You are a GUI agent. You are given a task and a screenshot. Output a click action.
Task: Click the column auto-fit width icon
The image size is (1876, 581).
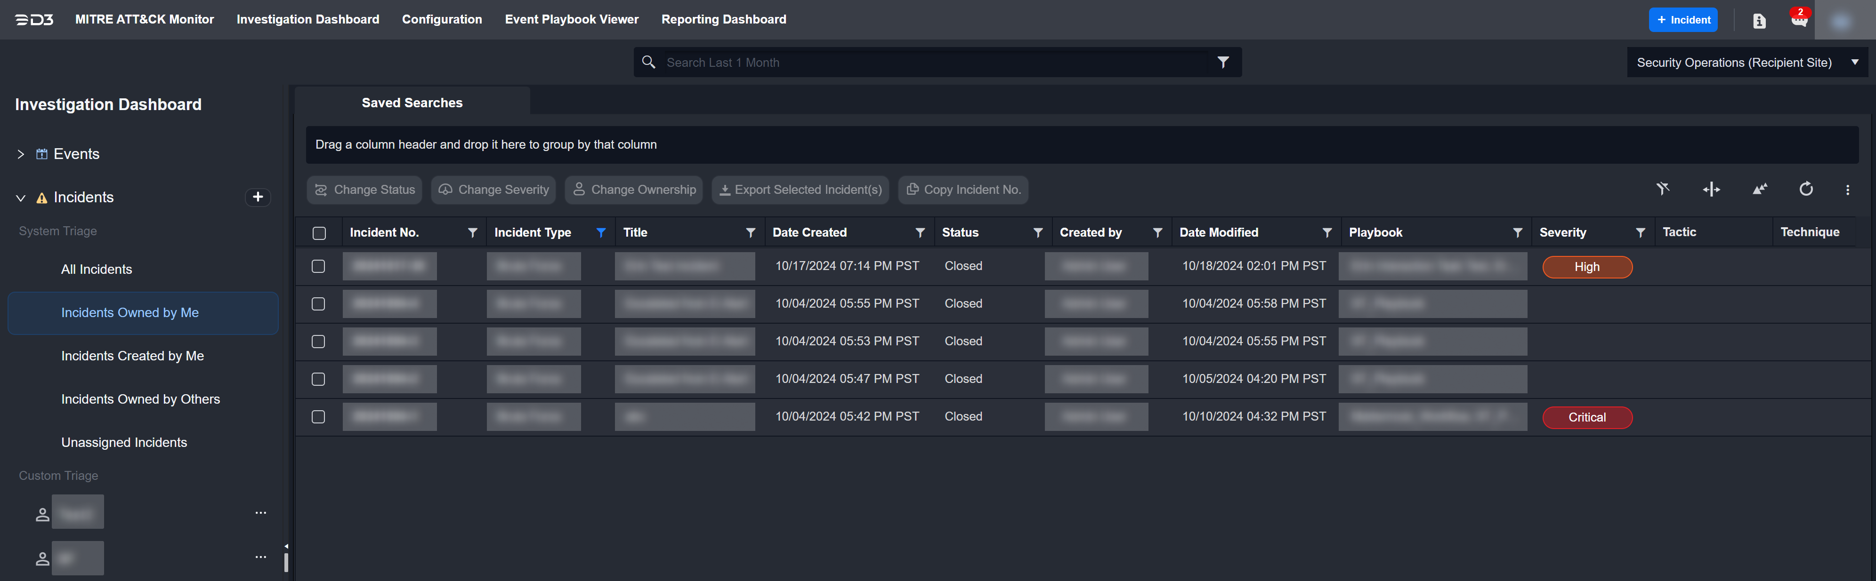pos(1711,189)
